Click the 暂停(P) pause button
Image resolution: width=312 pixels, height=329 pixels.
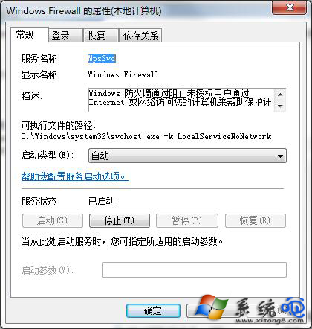point(187,220)
